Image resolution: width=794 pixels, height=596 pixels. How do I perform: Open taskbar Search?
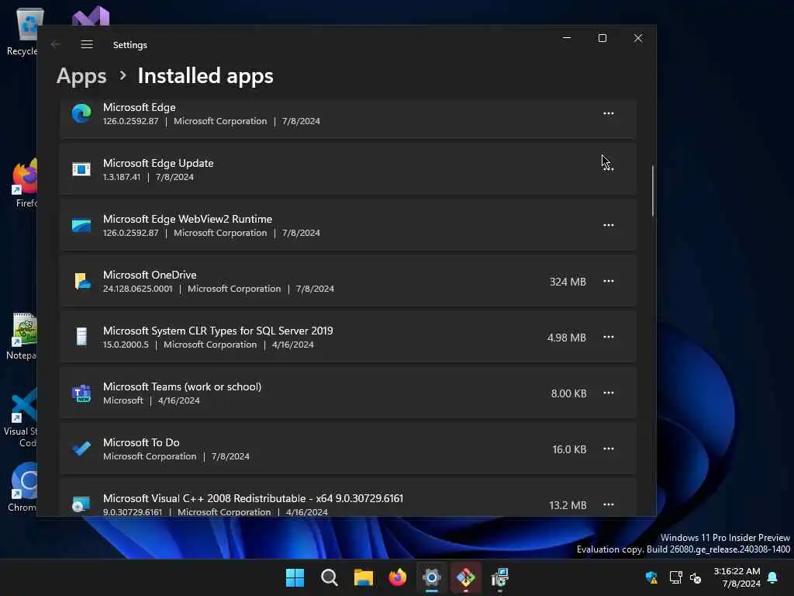(329, 577)
